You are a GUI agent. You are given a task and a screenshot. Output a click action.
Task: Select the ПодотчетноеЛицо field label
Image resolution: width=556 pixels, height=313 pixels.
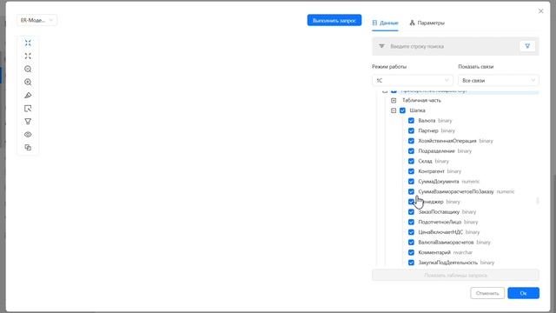point(440,222)
